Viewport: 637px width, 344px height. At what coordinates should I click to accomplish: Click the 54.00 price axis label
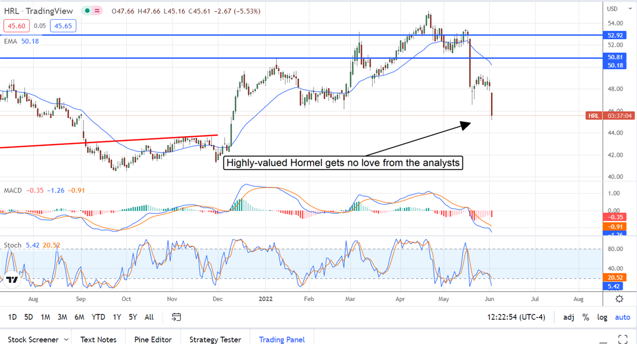615,23
